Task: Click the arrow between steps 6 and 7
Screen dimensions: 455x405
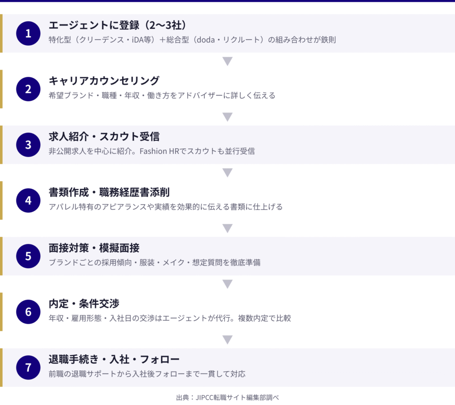Action: coord(227,340)
